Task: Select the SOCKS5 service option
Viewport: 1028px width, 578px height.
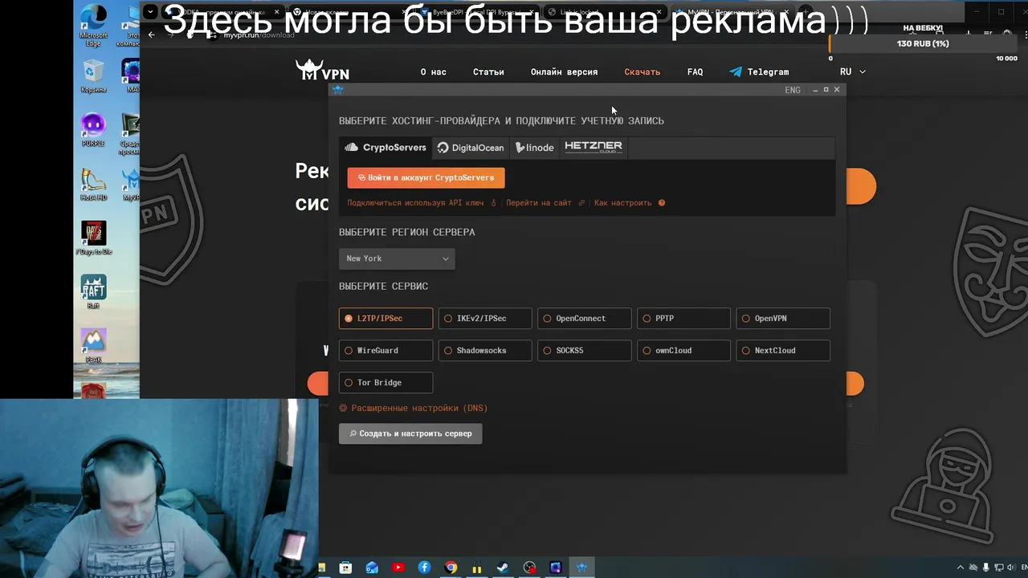Action: [584, 351]
